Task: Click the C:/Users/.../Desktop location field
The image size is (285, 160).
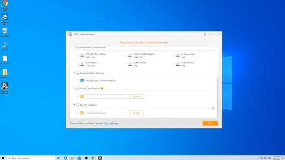Action: click(x=107, y=113)
